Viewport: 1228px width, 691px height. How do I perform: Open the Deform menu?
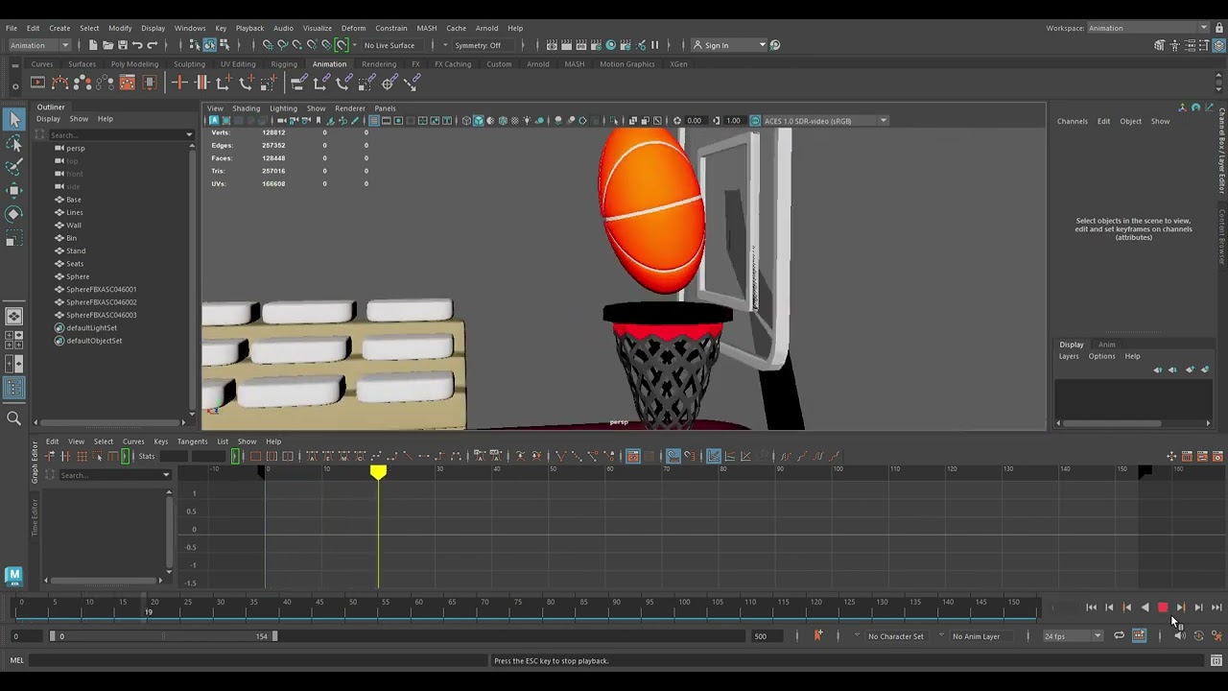click(353, 28)
